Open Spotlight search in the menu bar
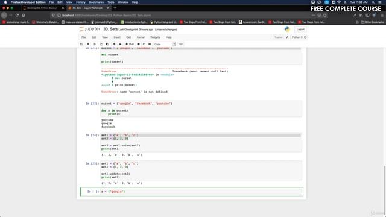 tap(373, 2)
